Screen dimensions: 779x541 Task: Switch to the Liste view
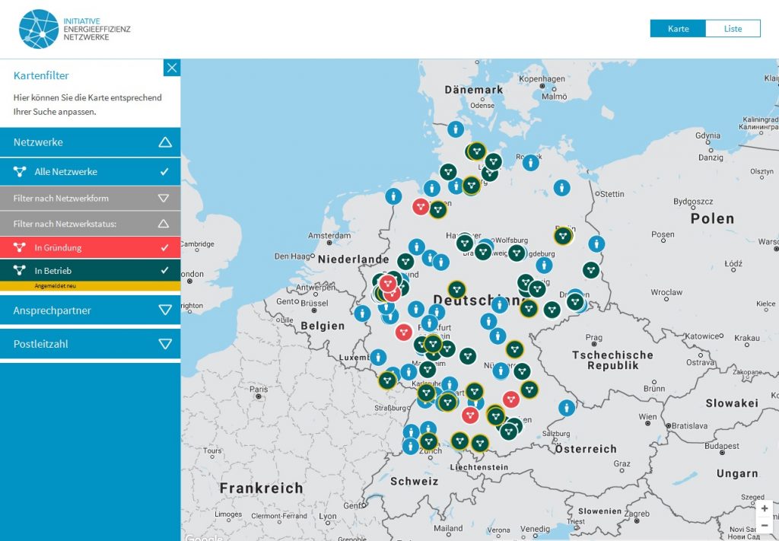click(733, 29)
